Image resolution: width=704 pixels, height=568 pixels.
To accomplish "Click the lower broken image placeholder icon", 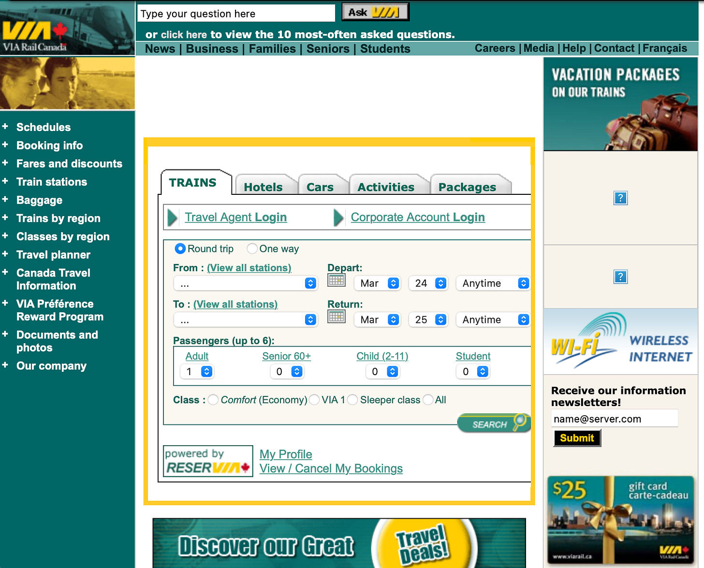I will pos(620,277).
